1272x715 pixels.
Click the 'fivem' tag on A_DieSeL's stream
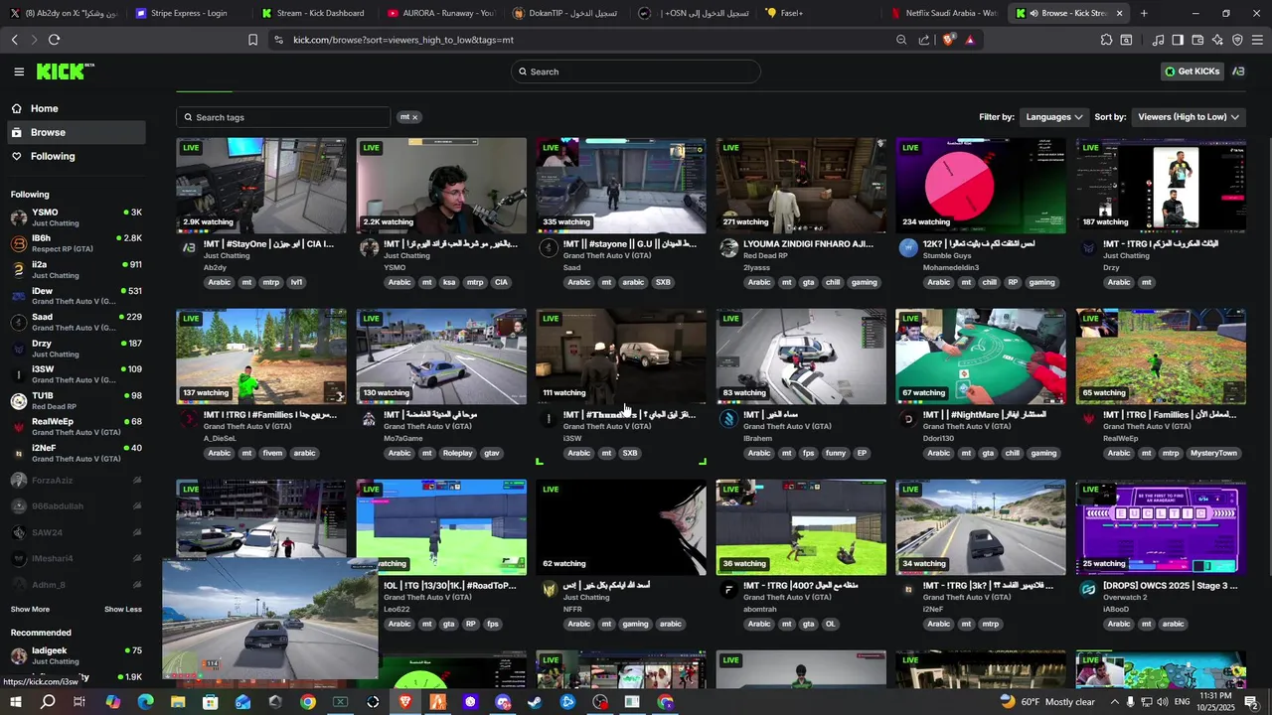click(273, 453)
